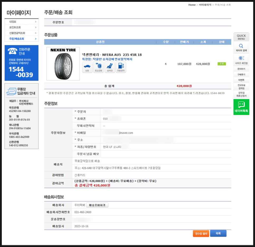Click the delivery date 2023-10-16
This screenshot has width=255, height=247.
click(81, 226)
